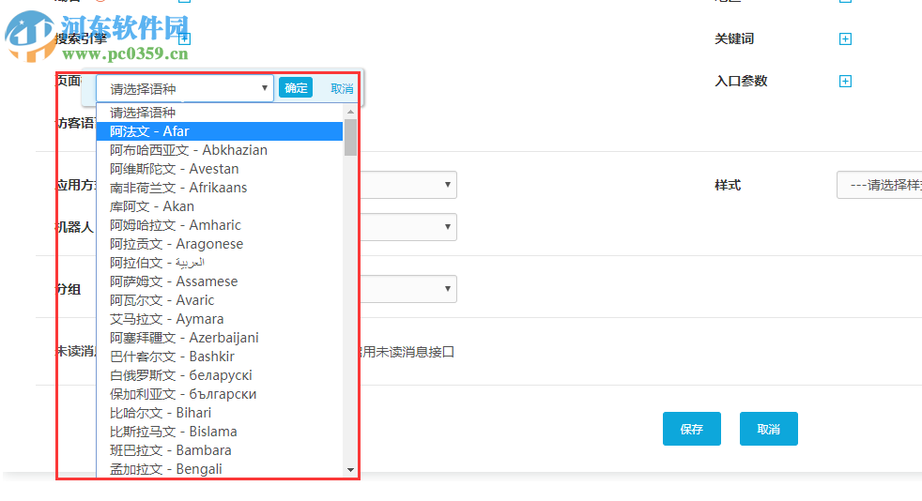Click the blue 确定 confirm button
This screenshot has width=922, height=501.
tap(296, 88)
